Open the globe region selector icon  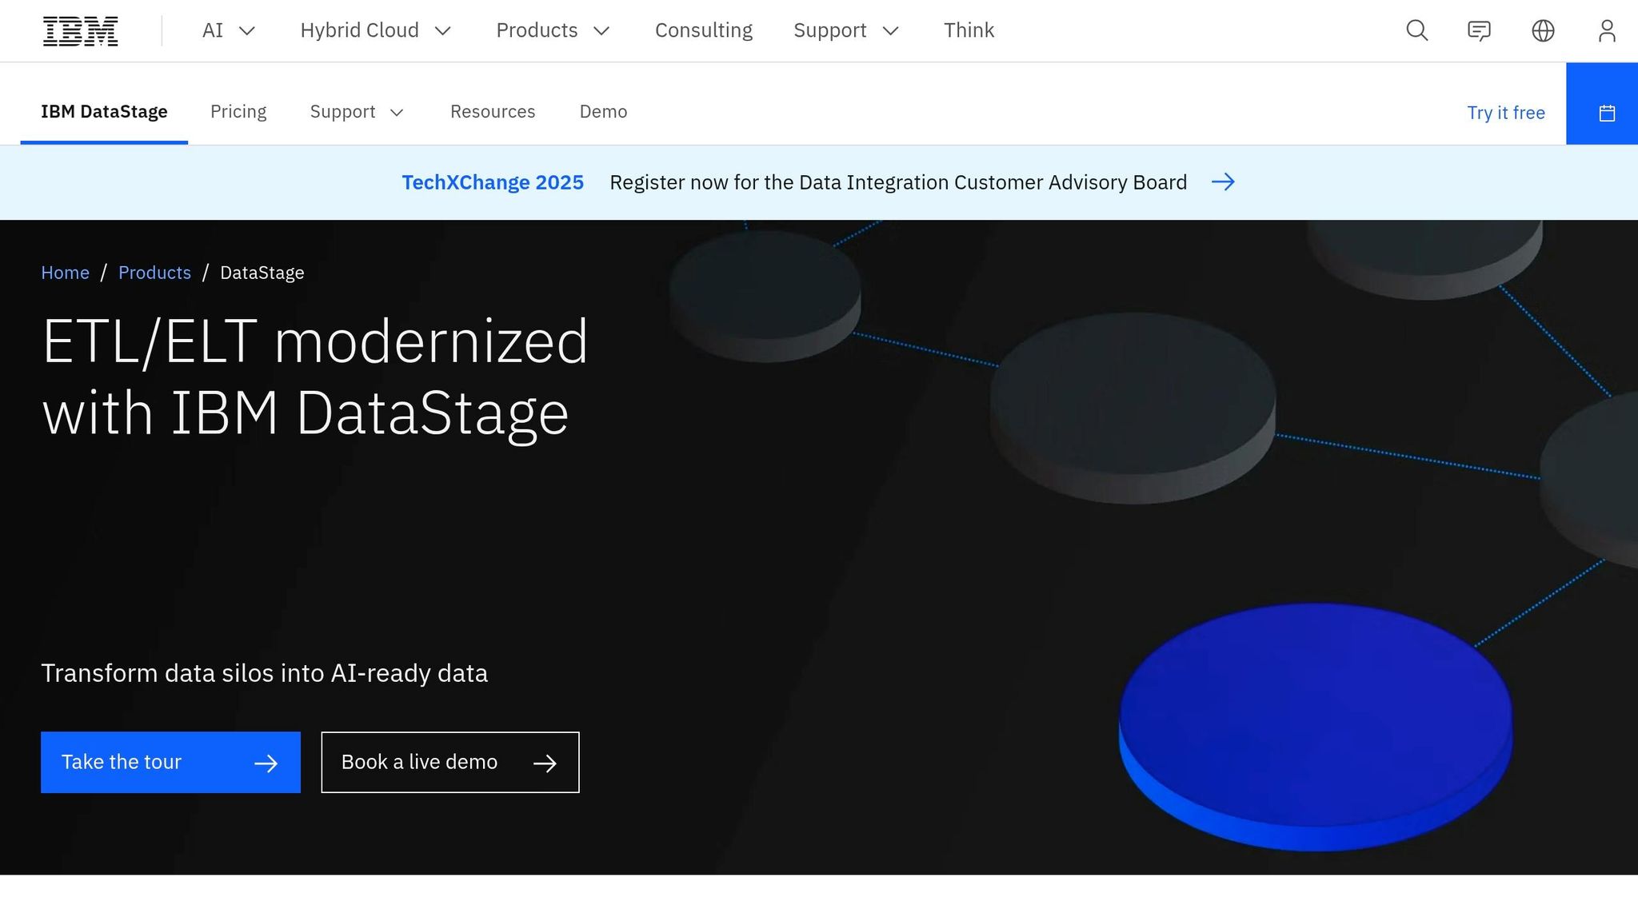[x=1543, y=30]
